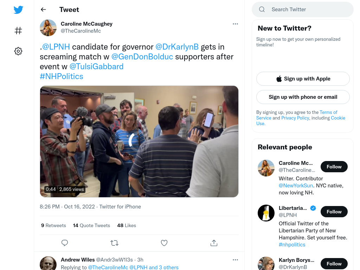The image size is (360, 270).
Task: Focus the Search Twitter field
Action: click(x=303, y=9)
